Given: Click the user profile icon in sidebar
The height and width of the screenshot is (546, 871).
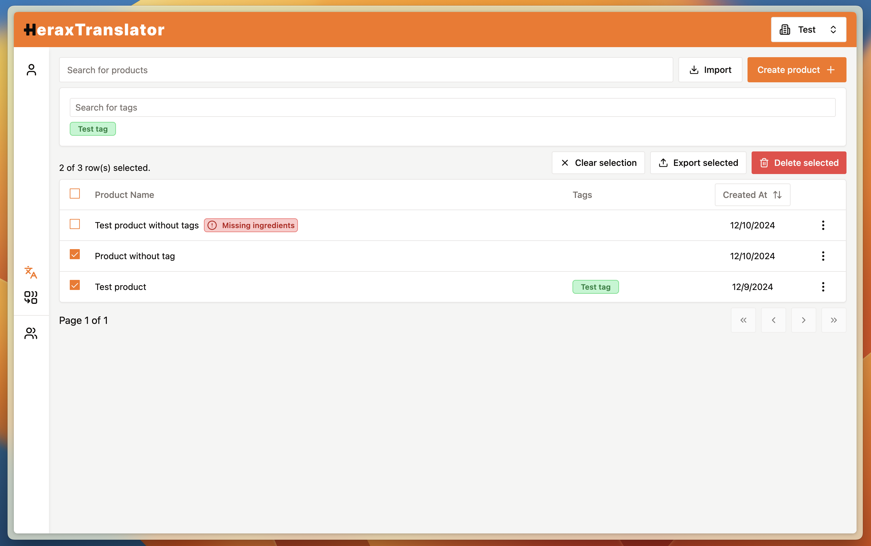Looking at the screenshot, I should (x=31, y=70).
